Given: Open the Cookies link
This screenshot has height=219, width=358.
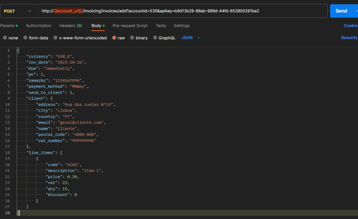Looking at the screenshot, I should point(350,26).
